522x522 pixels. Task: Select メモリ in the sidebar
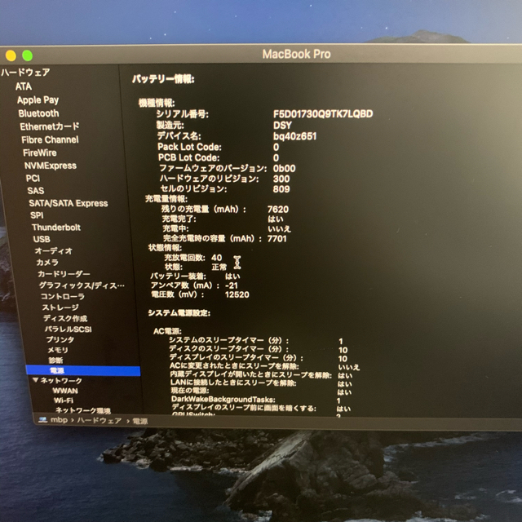(x=58, y=350)
